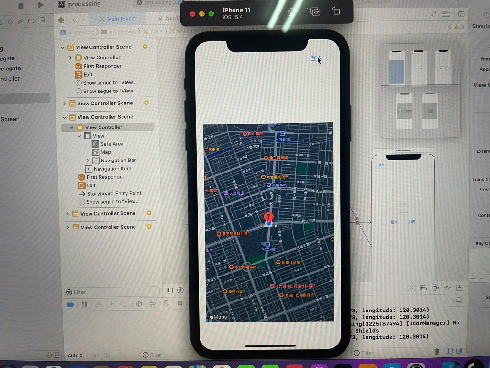Open the report navigator icon
This screenshot has height=368, width=490.
click(42, 21)
